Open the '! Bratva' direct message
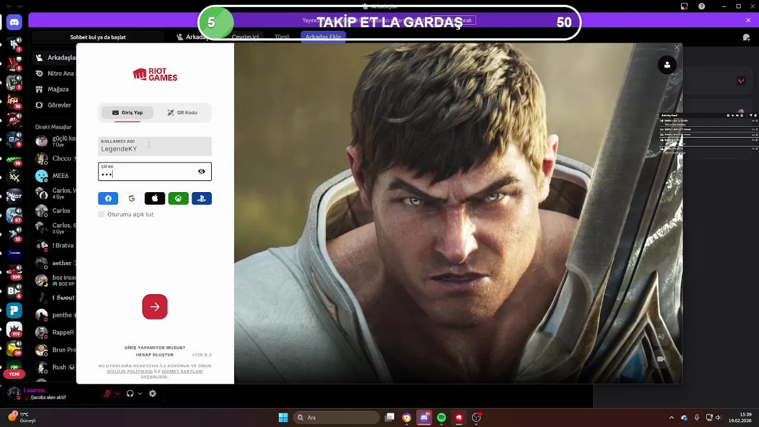Viewport: 759px width, 427px height. point(55,246)
